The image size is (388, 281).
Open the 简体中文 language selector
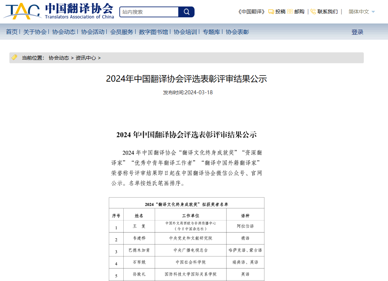[362, 12]
